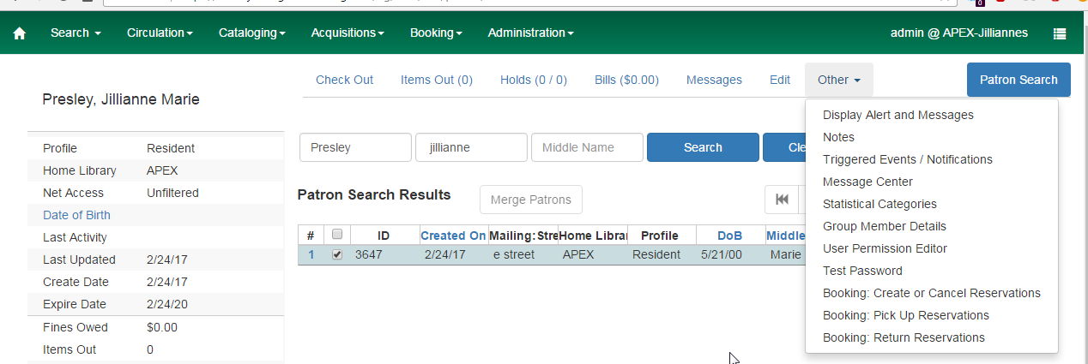Open the Search dropdown menu
This screenshot has height=364, width=1088.
click(76, 33)
